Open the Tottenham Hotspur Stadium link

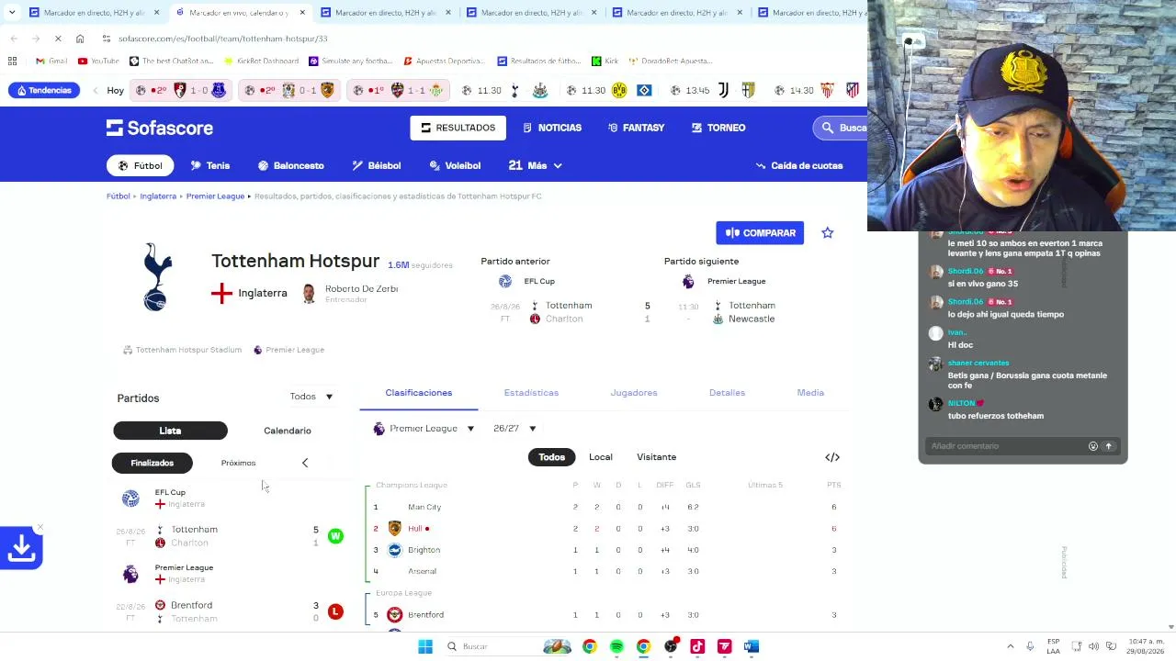pos(183,350)
